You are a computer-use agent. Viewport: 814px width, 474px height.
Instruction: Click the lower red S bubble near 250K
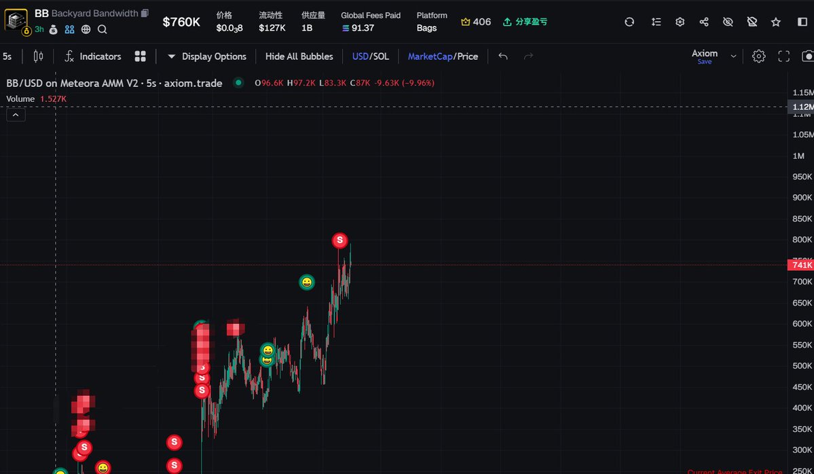tap(174, 465)
